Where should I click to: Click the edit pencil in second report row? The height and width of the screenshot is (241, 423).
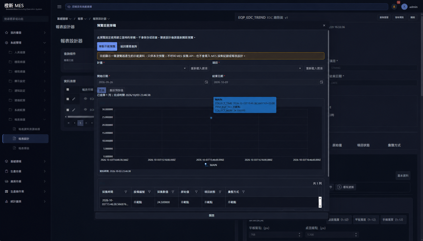click(x=74, y=110)
